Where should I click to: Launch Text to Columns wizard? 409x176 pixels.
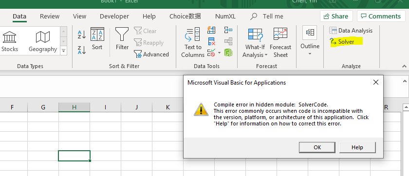193,43
